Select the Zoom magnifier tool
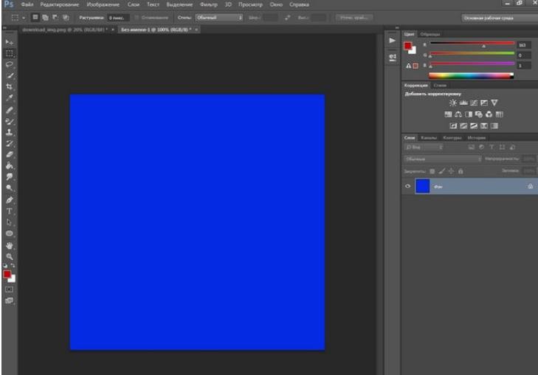This screenshot has width=538, height=375. click(10, 257)
